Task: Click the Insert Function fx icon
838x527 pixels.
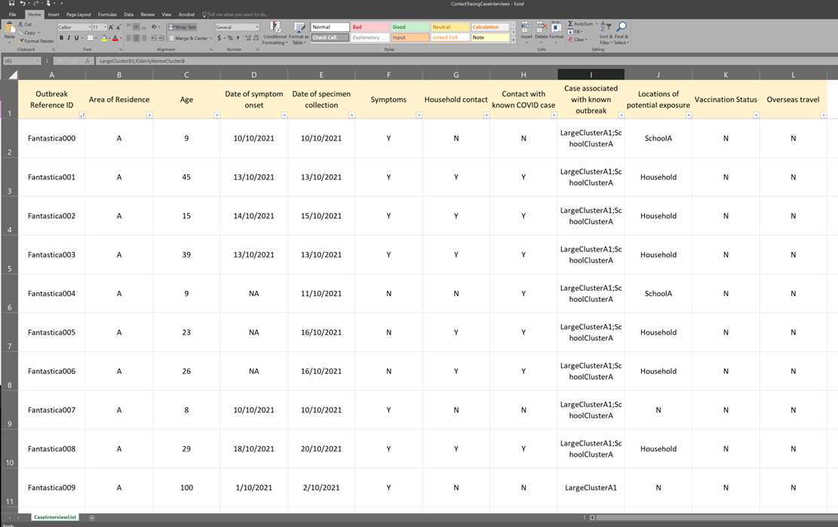Action: coord(87,61)
